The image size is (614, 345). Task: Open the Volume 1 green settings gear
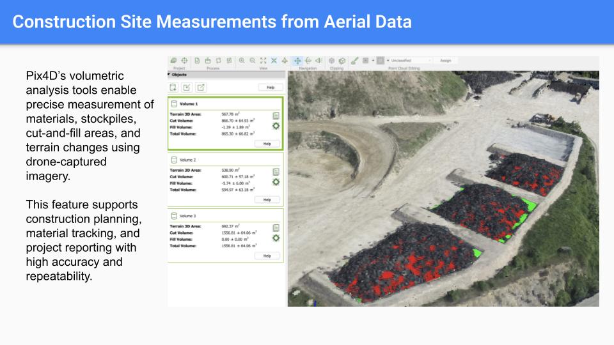point(276,126)
